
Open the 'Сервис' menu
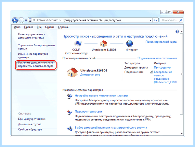(50, 27)
